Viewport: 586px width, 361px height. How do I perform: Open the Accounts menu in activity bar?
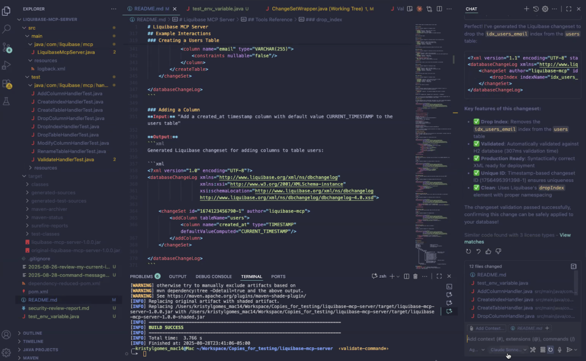pos(6,334)
